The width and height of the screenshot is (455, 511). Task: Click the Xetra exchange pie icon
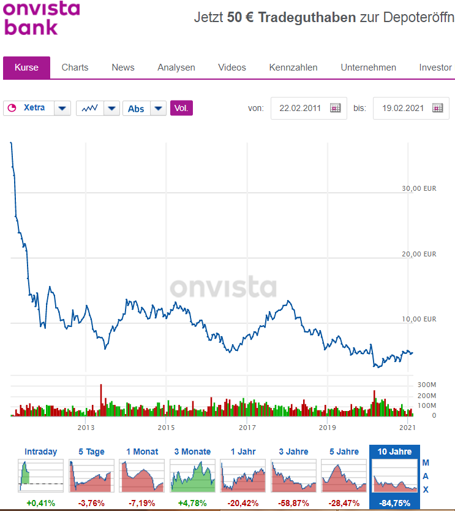click(13, 108)
